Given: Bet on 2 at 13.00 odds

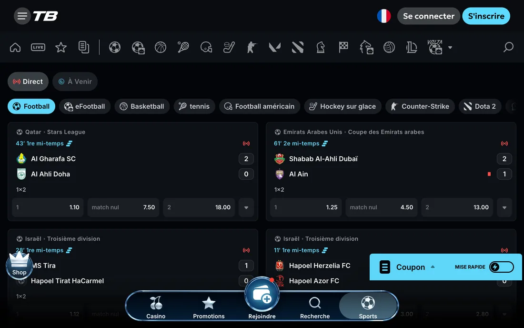Looking at the screenshot, I should point(457,207).
